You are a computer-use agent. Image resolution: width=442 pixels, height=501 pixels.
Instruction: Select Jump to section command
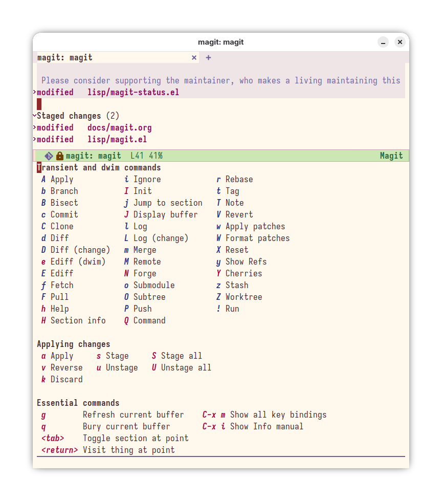click(x=163, y=203)
